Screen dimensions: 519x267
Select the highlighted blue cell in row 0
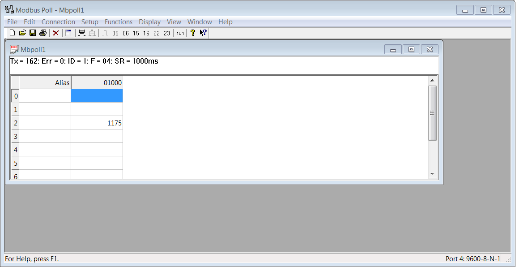pos(97,96)
